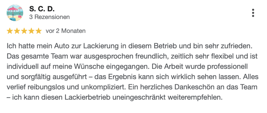Click the fourth yellow rating star
Viewport: 267px width, 113px height.
31,31
